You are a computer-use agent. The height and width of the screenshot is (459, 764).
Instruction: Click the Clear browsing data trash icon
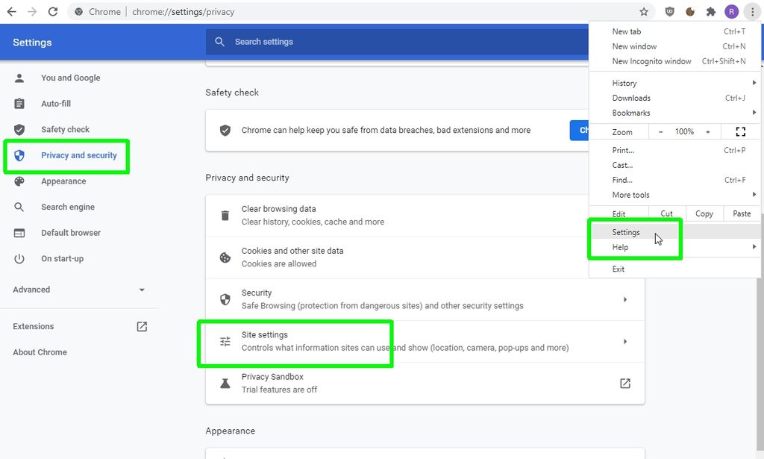click(x=225, y=215)
